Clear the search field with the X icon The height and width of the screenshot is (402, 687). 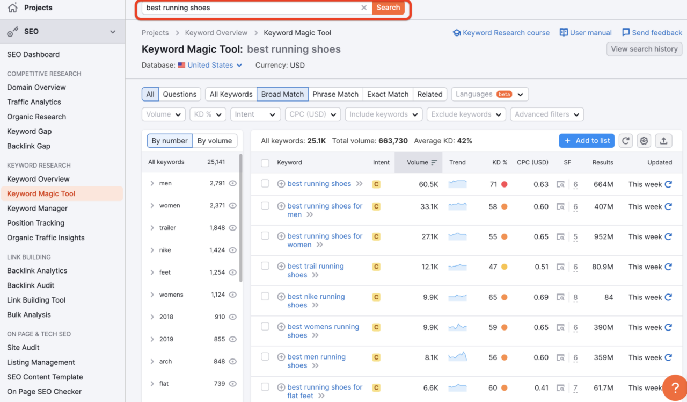[x=364, y=8]
